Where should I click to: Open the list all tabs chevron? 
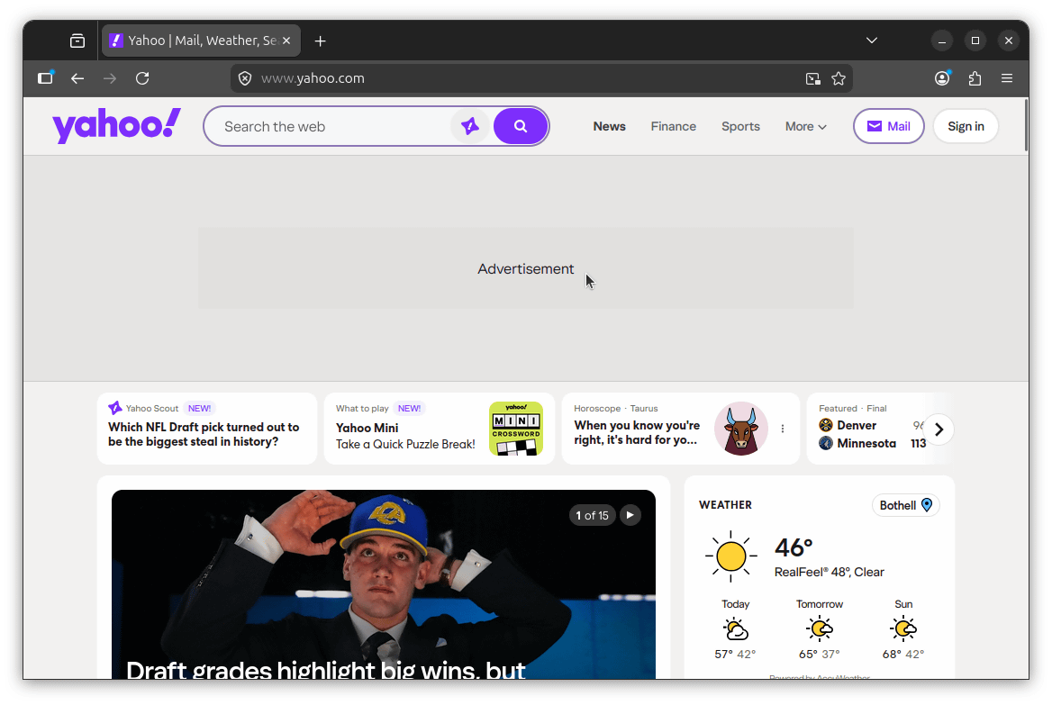[871, 41]
